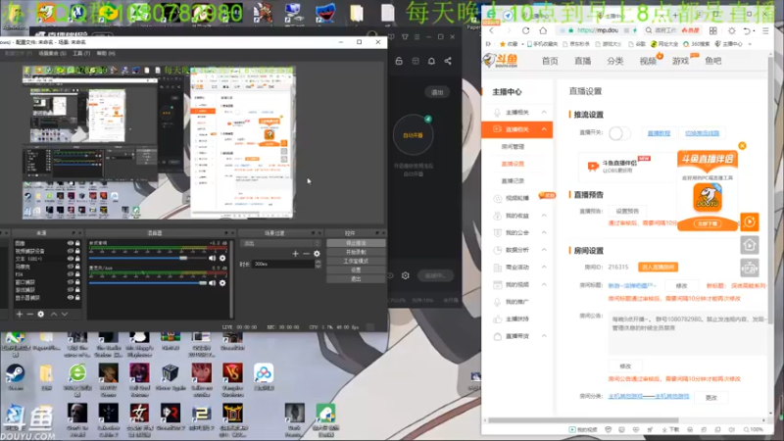Select 直播记录 in the sidebar
Screen dimensions: 784x441
tap(513, 180)
